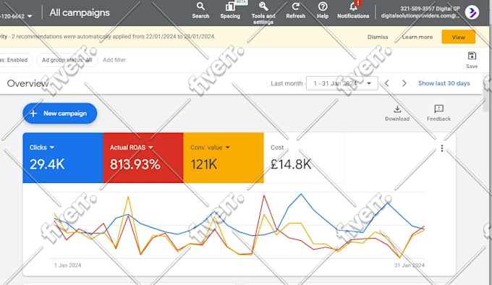Viewport: 492px width, 285px height.
Task: Click the £14.8K cost value
Action: pyautogui.click(x=291, y=164)
